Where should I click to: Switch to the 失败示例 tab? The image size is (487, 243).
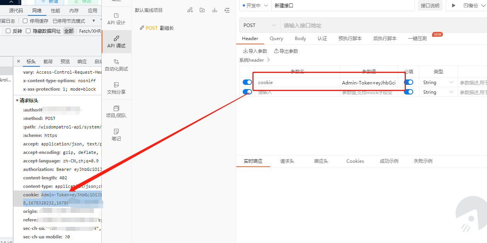pos(423,161)
